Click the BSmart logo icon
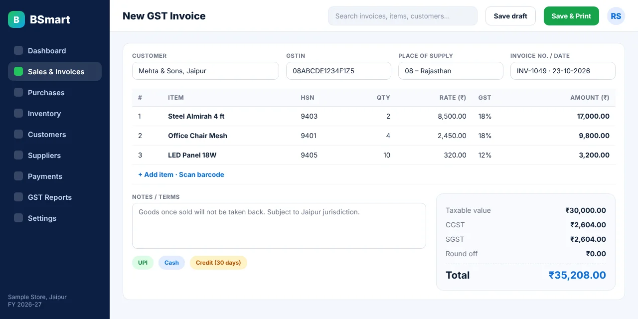 point(16,19)
